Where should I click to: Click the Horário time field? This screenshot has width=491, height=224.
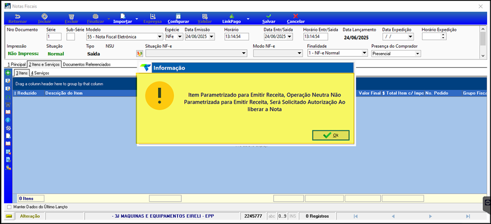click(237, 37)
